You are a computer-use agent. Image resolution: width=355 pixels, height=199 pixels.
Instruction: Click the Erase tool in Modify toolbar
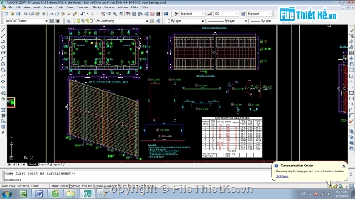[x=351, y=30]
